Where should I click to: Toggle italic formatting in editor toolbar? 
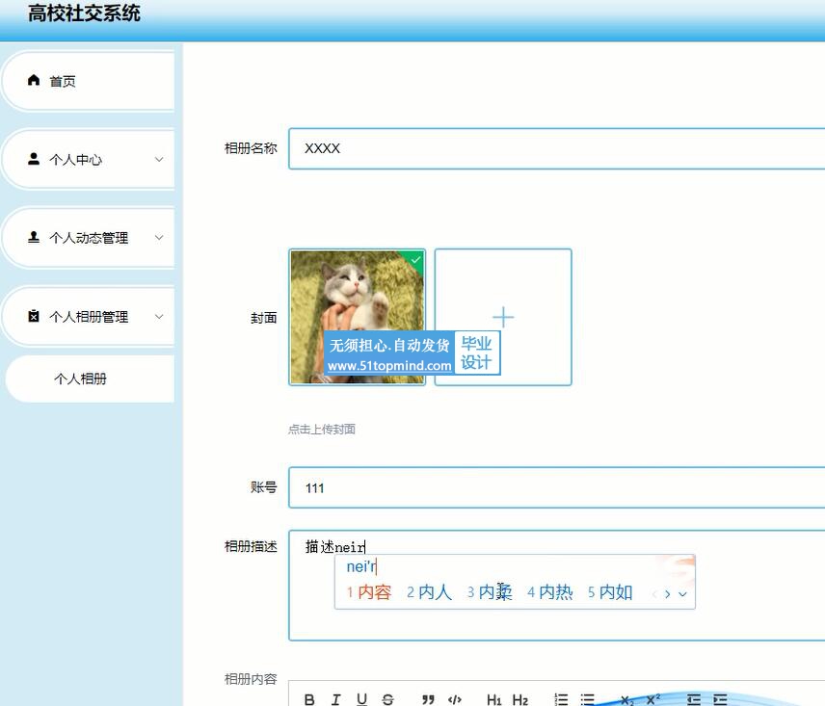[335, 699]
